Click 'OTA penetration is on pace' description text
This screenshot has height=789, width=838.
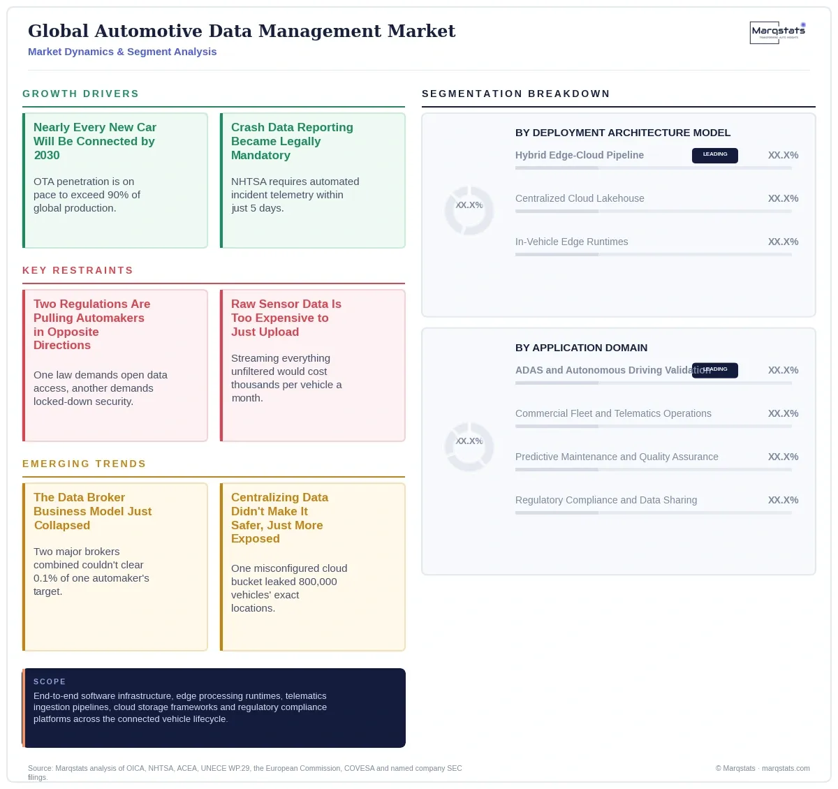point(87,195)
